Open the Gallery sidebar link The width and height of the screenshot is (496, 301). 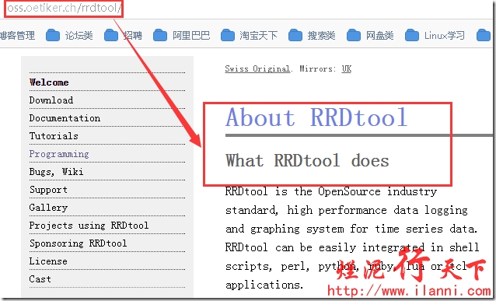[x=48, y=208]
